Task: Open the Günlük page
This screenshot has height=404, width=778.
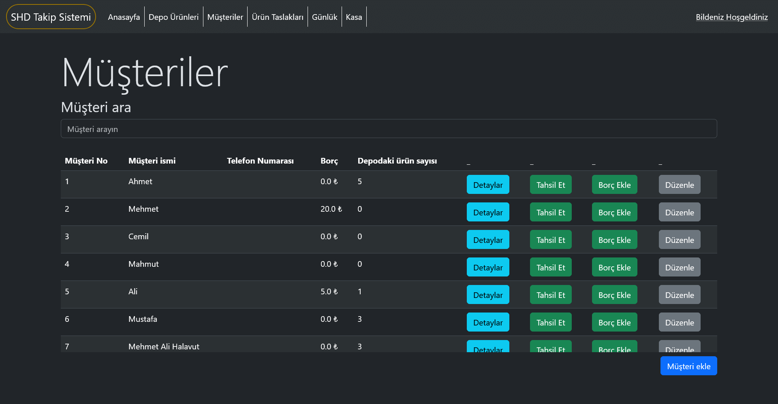Action: pos(324,17)
